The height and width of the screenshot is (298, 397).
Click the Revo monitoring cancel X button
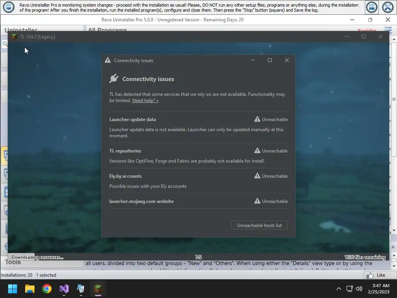pos(387,7)
